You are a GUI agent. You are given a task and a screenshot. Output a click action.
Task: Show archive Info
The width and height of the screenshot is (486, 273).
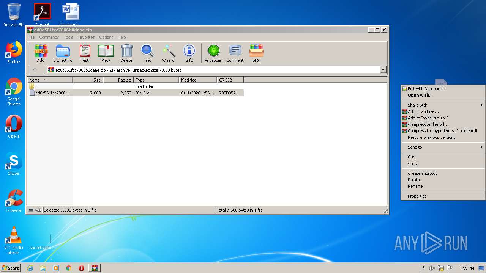point(189,53)
